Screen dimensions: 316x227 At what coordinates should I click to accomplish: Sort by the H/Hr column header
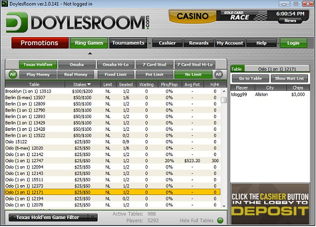pos(215,85)
